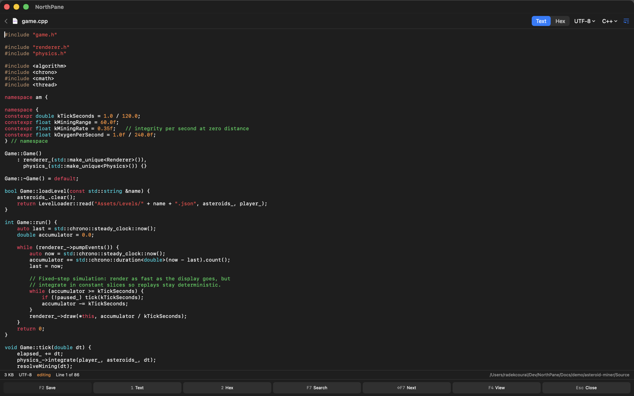Image resolution: width=634 pixels, height=396 pixels.
Task: Click the double accumulator = 0.0 line
Action: 55,235
